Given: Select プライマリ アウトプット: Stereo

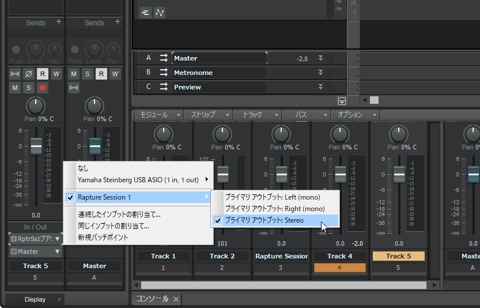Looking at the screenshot, I should pos(275,220).
